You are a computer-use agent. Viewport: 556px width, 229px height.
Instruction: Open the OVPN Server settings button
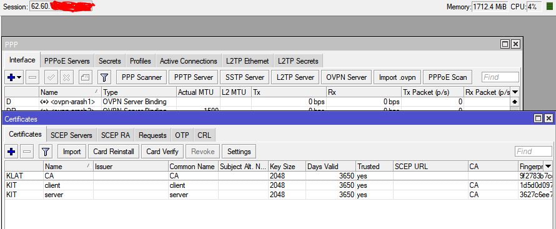click(347, 77)
